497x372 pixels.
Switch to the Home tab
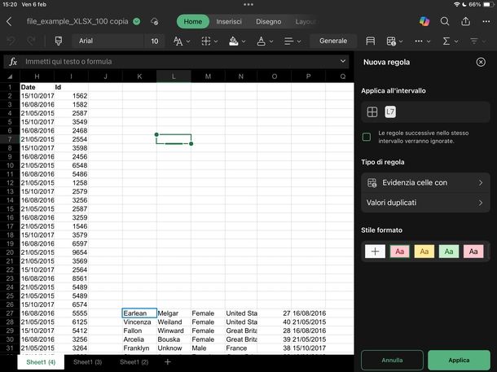point(193,21)
